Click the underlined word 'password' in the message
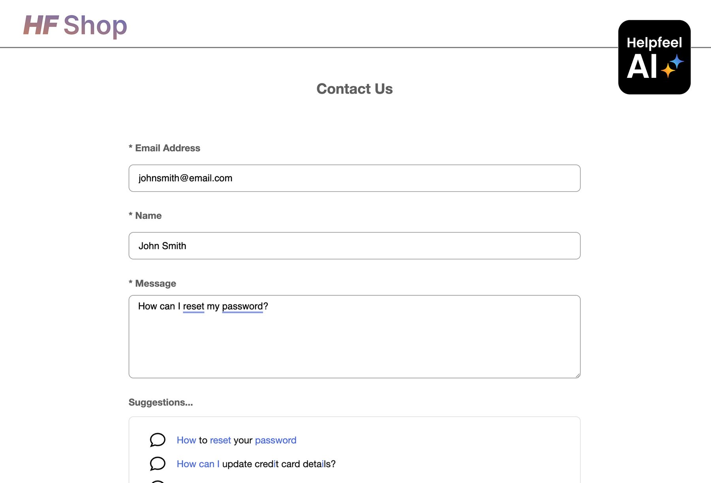This screenshot has width=711, height=483. click(242, 306)
